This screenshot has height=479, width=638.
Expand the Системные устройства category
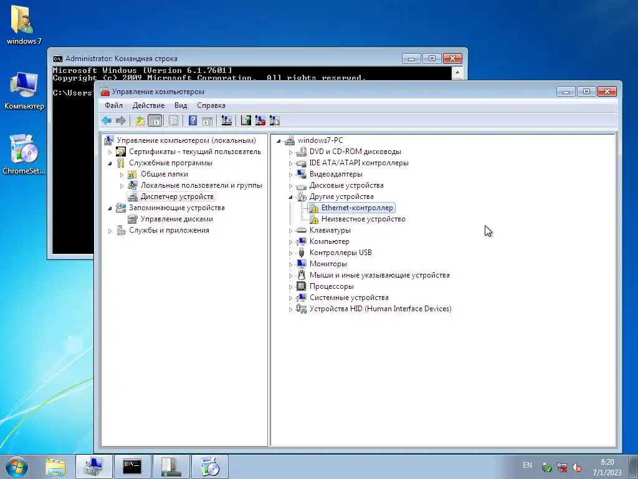point(290,298)
